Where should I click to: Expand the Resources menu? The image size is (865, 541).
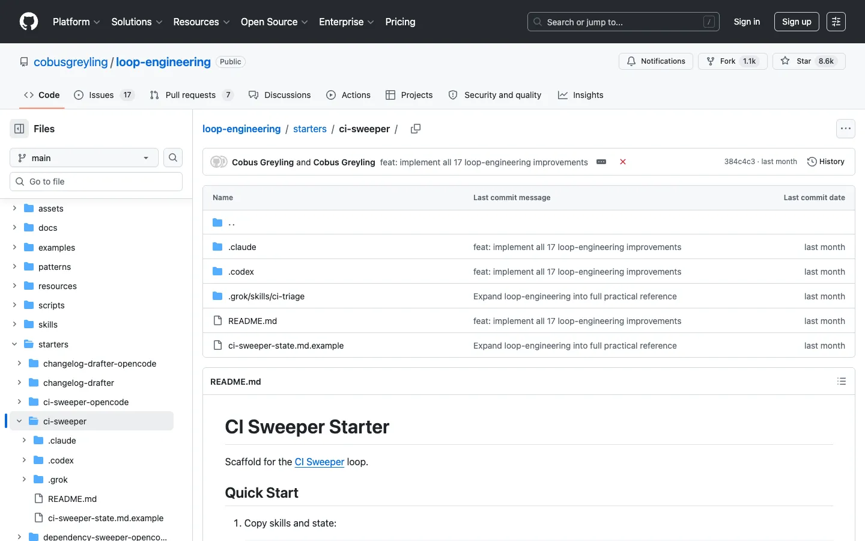[x=201, y=22]
